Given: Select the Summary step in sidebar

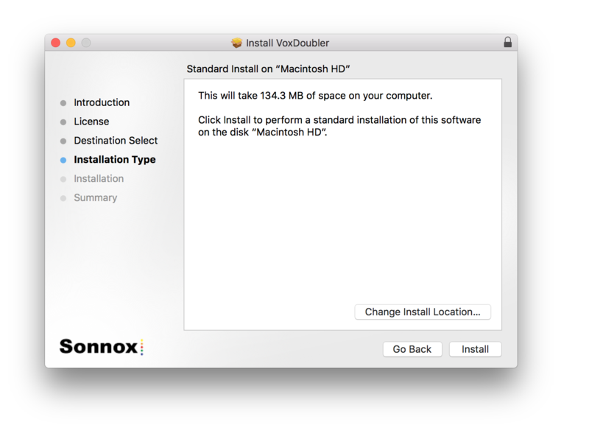Looking at the screenshot, I should coord(96,197).
